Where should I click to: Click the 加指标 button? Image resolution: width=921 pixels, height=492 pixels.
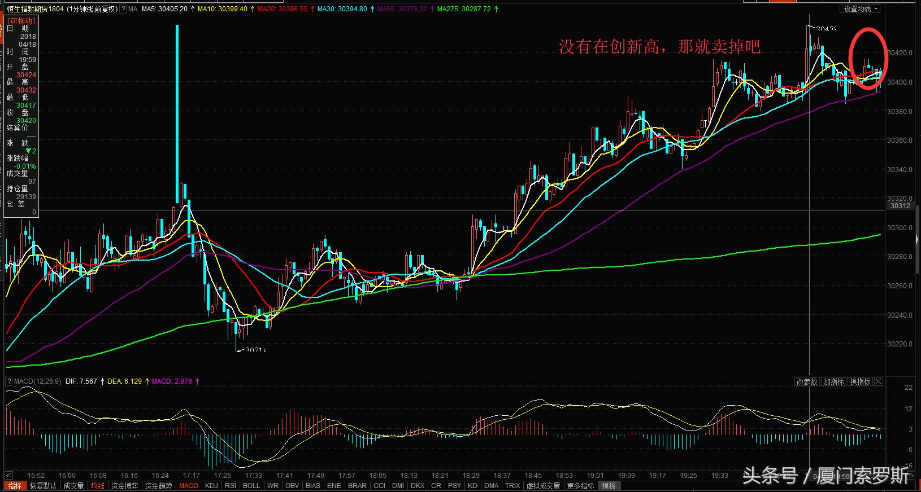(x=833, y=381)
